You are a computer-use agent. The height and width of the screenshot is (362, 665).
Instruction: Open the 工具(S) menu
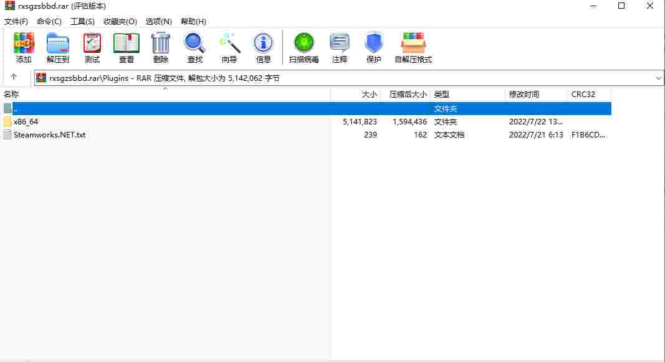tap(82, 22)
